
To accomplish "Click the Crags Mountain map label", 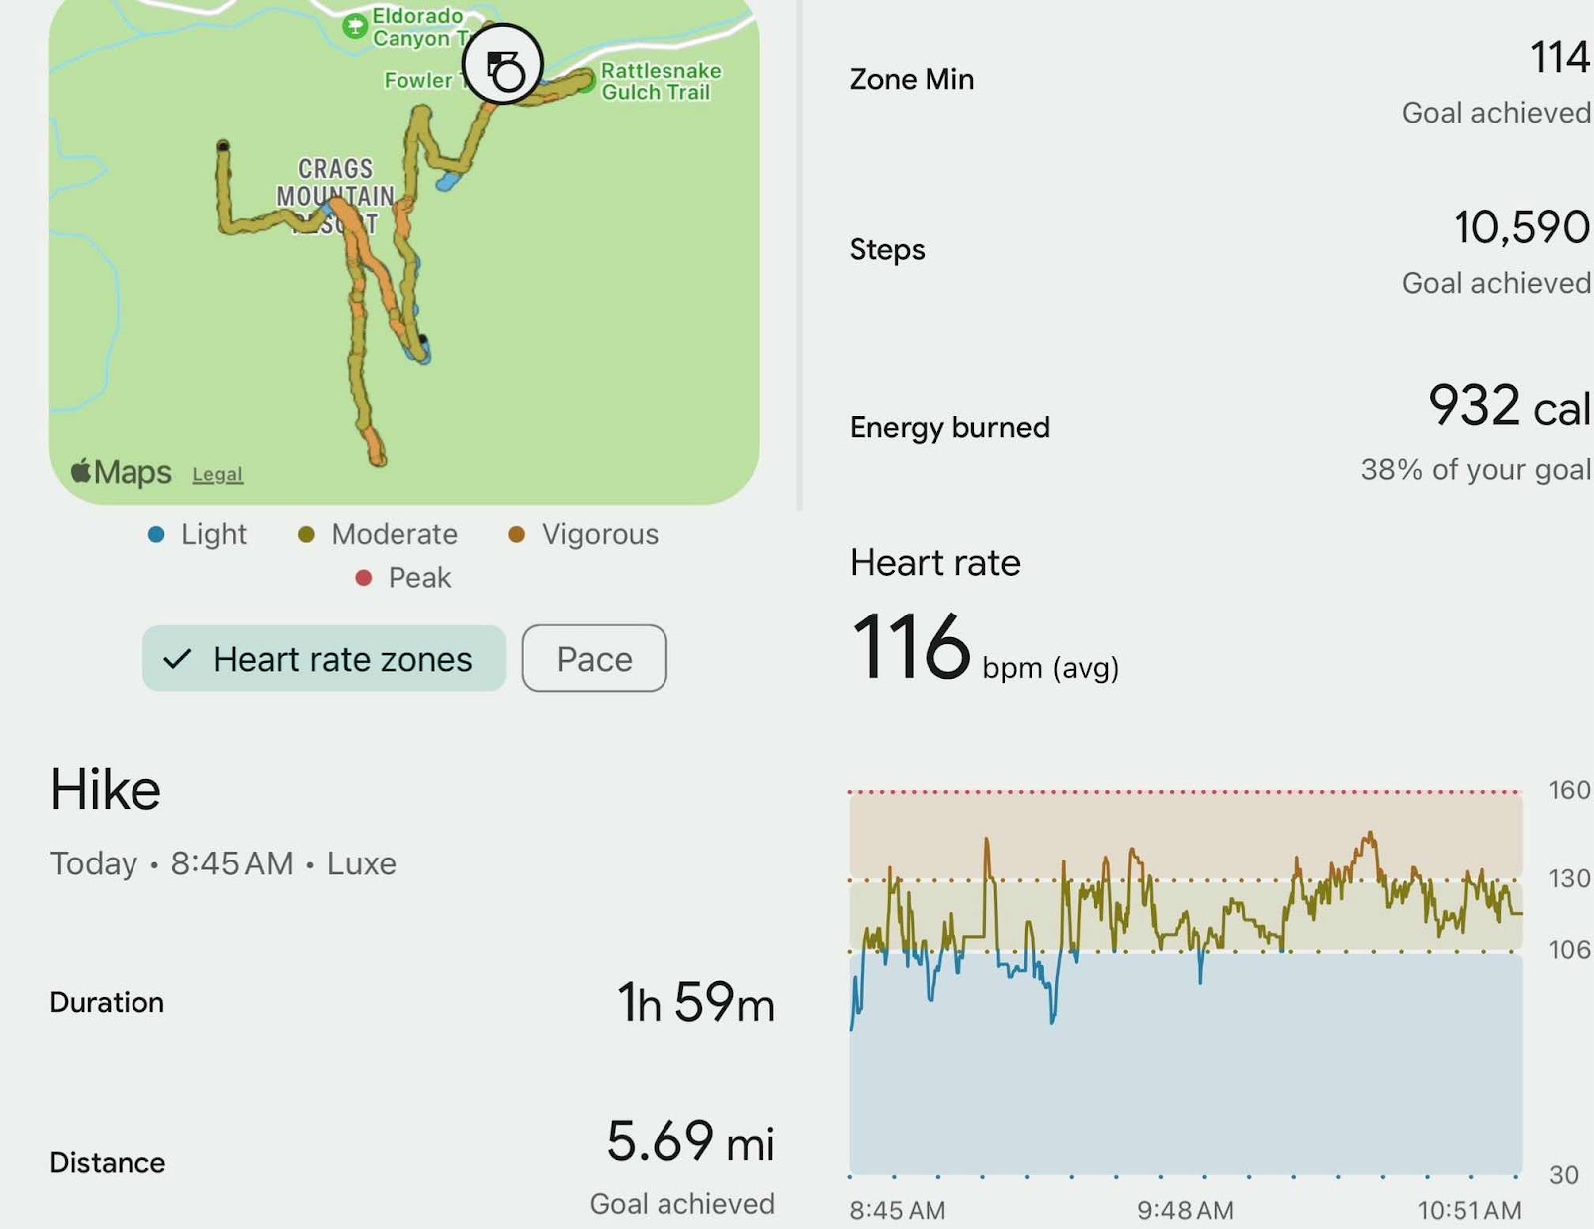I will click(x=336, y=183).
